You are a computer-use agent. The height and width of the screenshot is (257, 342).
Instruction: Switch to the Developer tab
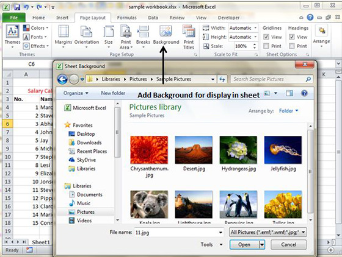click(228, 18)
